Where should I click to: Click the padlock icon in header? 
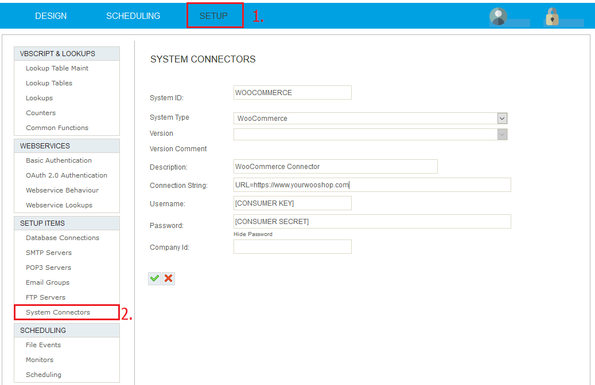(552, 16)
